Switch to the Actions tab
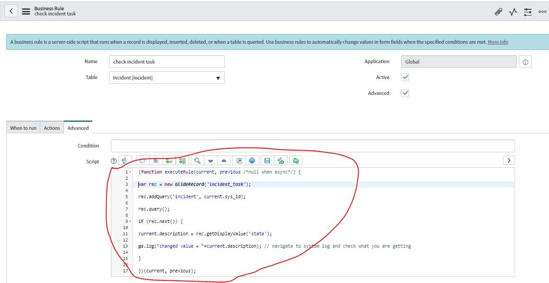 pyautogui.click(x=52, y=128)
